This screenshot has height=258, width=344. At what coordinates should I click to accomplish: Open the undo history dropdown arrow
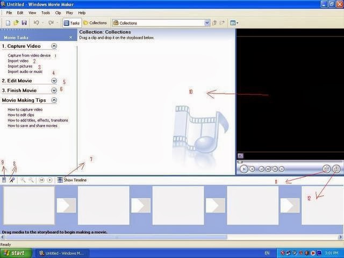[43, 23]
